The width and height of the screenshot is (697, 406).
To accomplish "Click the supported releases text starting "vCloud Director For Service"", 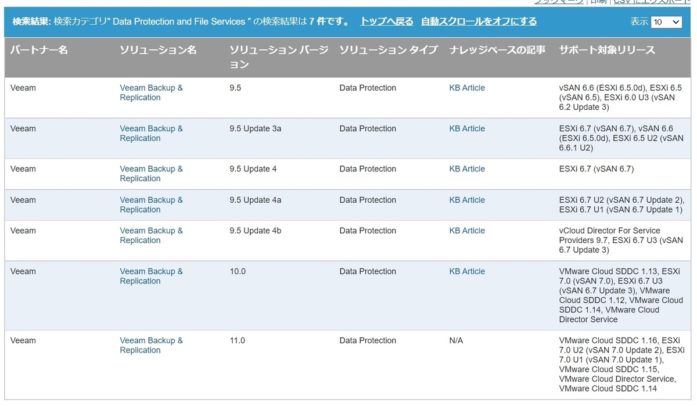I will (621, 240).
